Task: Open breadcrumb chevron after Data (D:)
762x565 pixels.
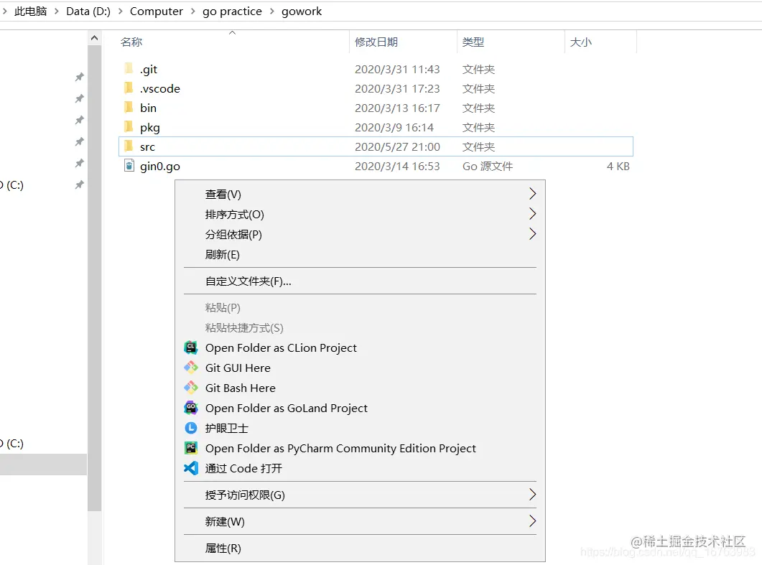Action: [120, 11]
